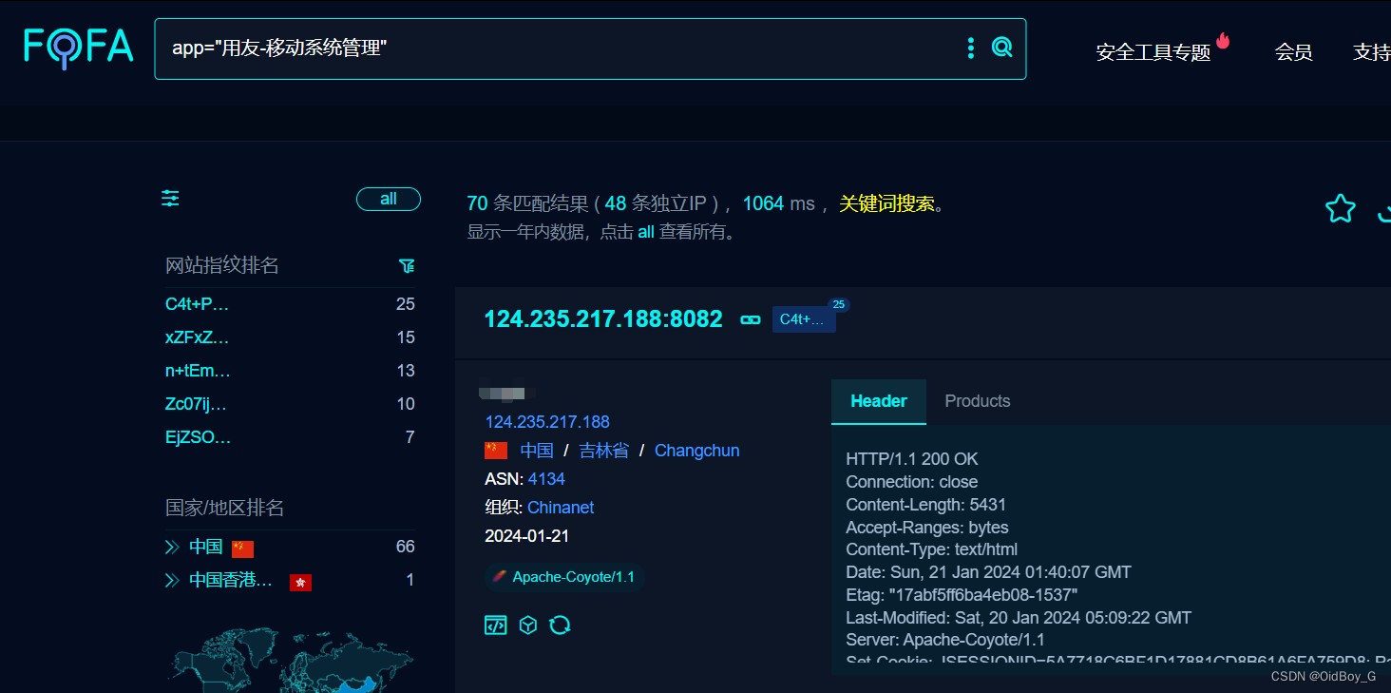Trigger the refresh recheck icon for the result

pos(560,625)
